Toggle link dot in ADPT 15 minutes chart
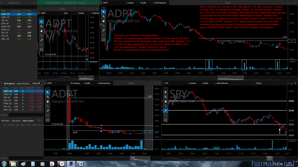 pyautogui.click(x=45, y=83)
